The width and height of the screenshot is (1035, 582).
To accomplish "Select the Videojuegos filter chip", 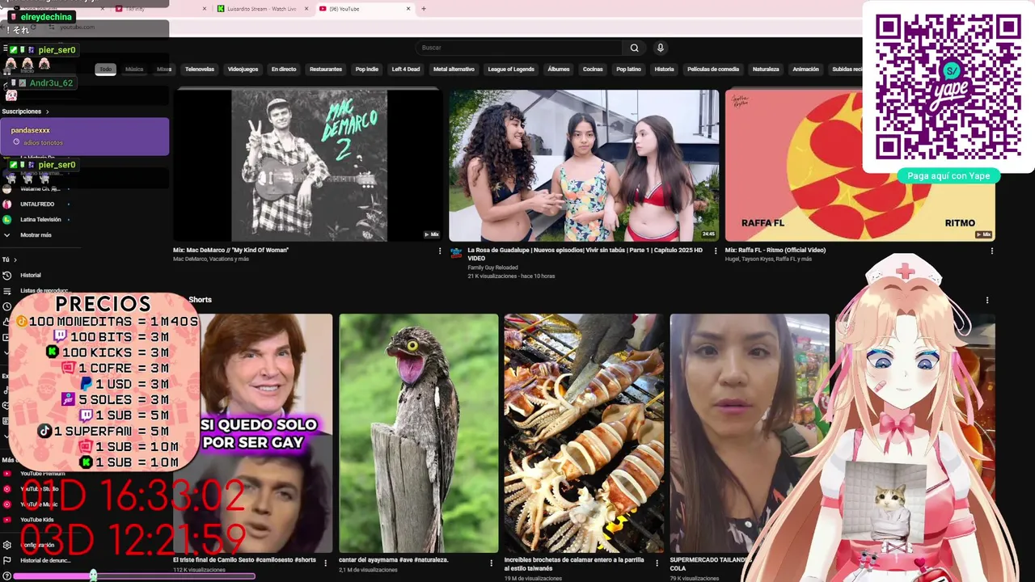I will [243, 70].
